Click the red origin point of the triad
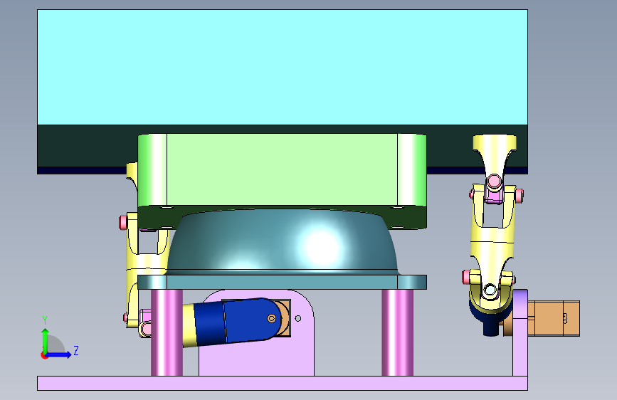 (x=44, y=355)
